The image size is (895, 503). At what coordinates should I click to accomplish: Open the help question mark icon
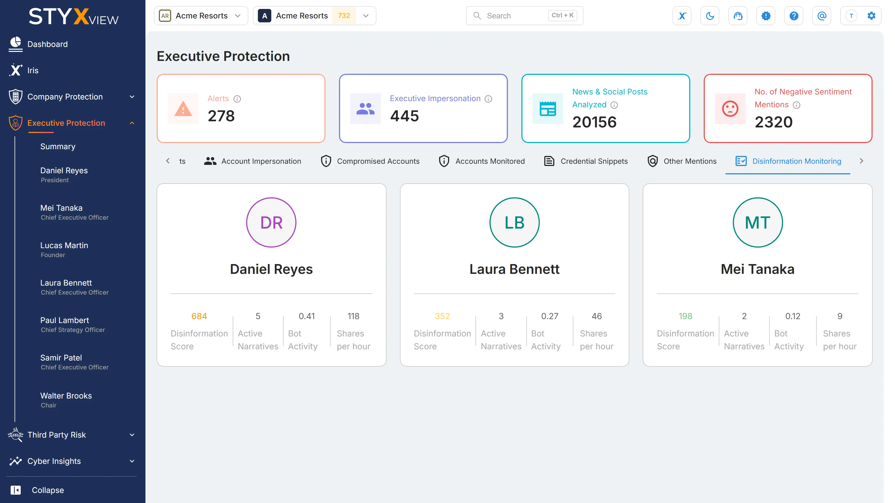pyautogui.click(x=793, y=16)
